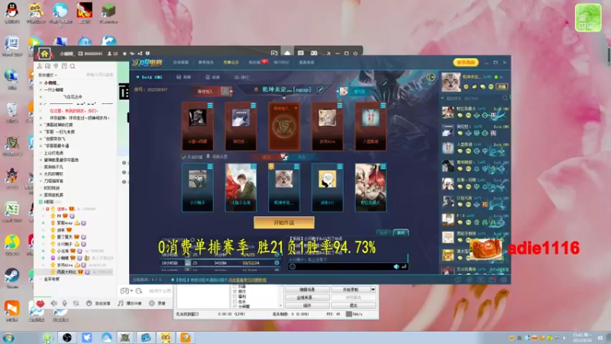Switch chat to the 房间 room tab
The height and width of the screenshot is (344, 611).
pos(400,232)
